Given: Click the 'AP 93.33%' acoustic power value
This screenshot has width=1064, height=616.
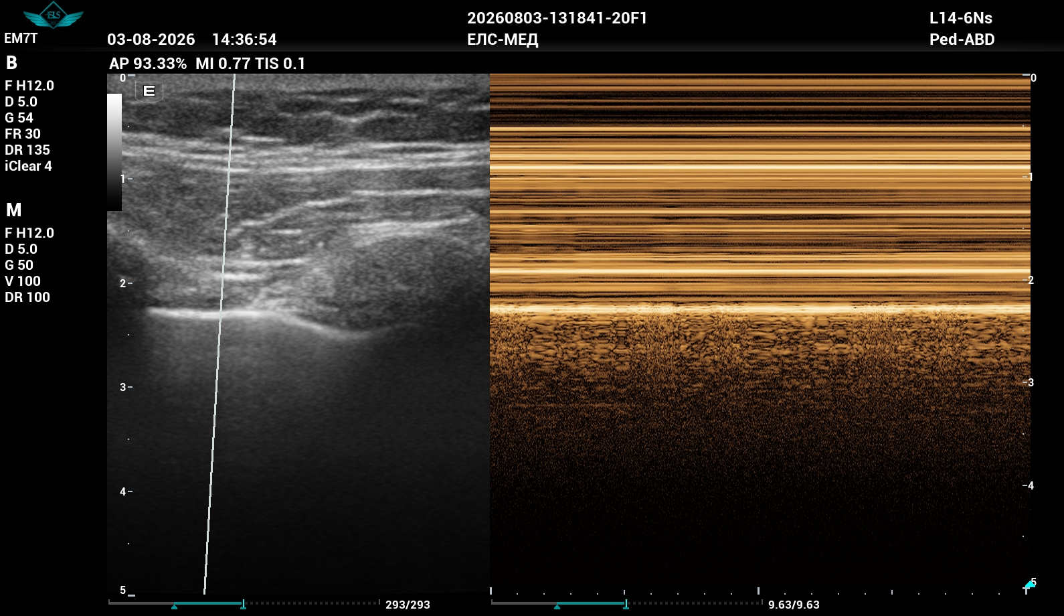Looking at the screenshot, I should (x=148, y=64).
